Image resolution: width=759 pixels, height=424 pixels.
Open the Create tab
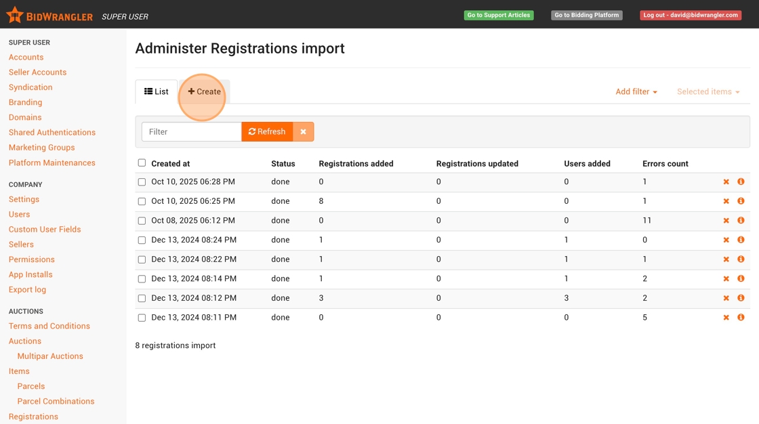205,91
